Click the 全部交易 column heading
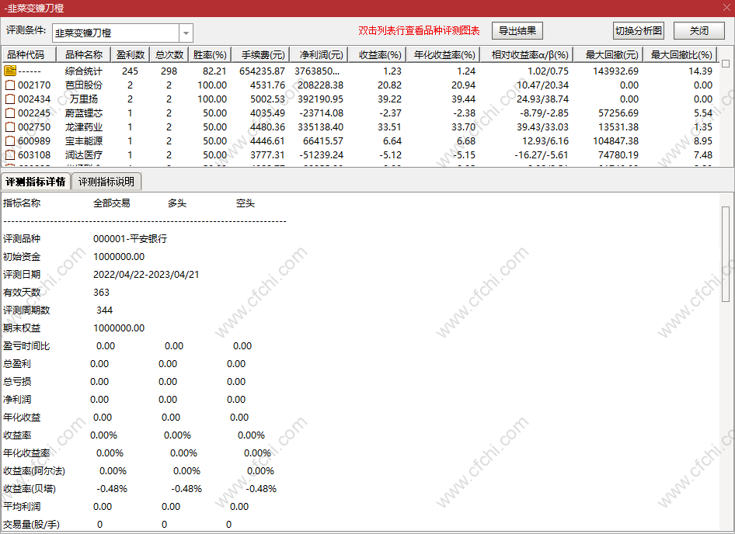This screenshot has height=534, width=735. tap(112, 203)
